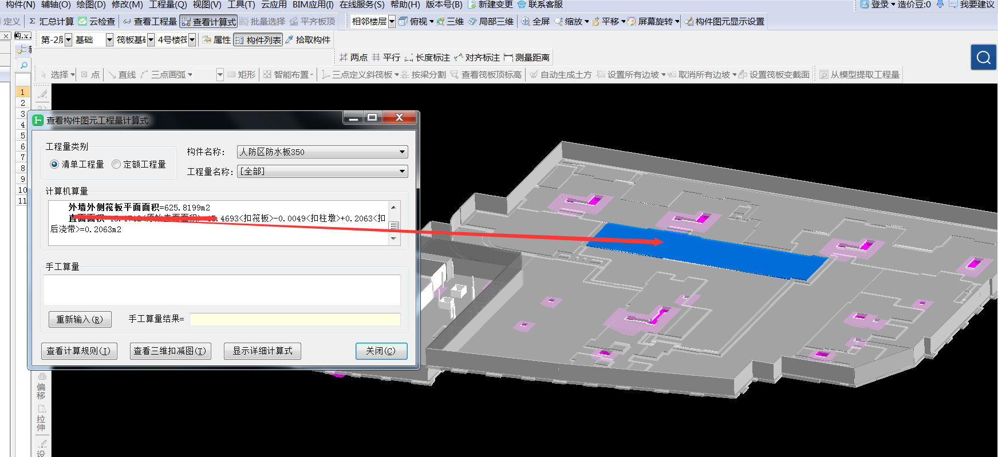998x457 pixels.
Task: Select 平齐板顶 align slab top
Action: click(x=313, y=21)
